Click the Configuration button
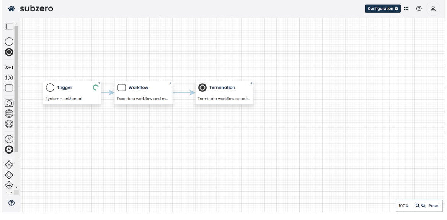The width and height of the screenshot is (447, 220). pos(383,8)
